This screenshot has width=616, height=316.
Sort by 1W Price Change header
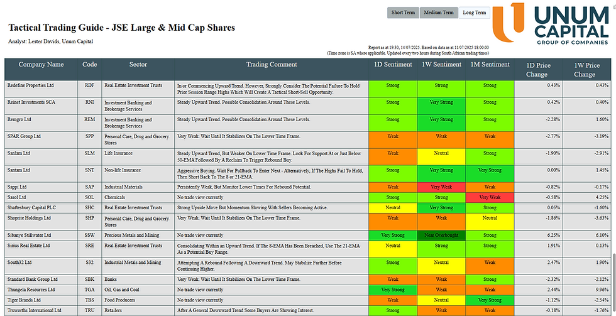pos(587,70)
